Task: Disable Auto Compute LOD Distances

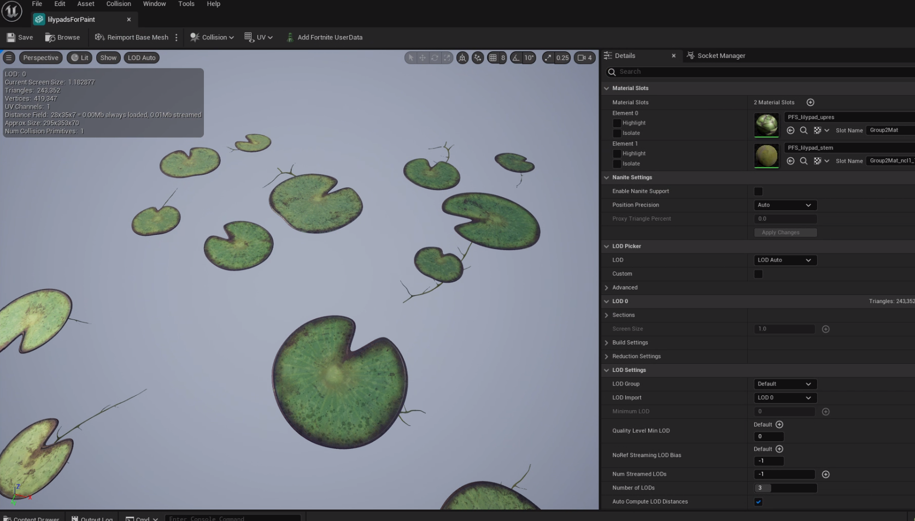Action: pos(758,501)
